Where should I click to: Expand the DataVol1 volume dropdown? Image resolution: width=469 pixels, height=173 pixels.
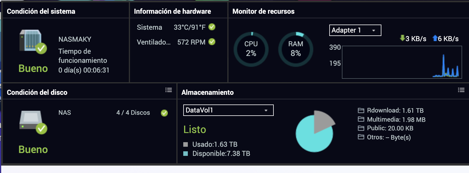[228, 110]
